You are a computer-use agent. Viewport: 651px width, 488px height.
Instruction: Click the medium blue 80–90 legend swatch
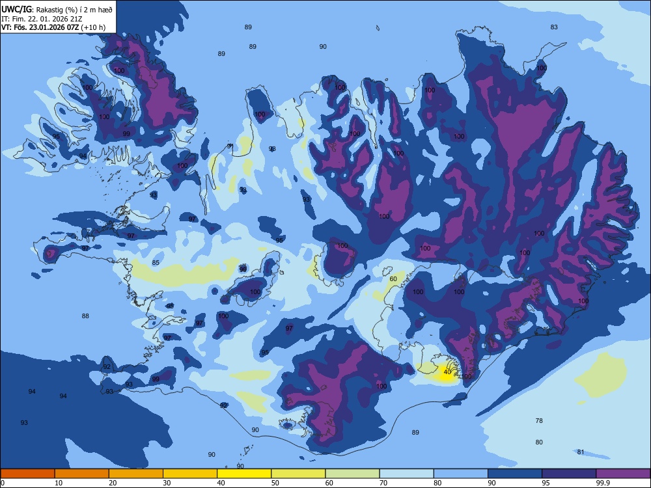pos(461,474)
